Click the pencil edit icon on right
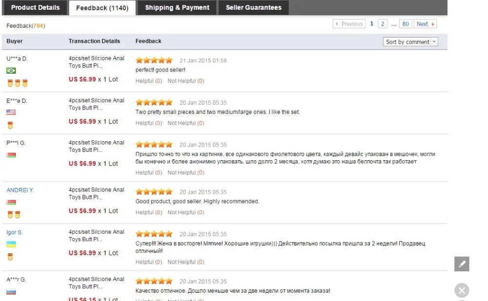The width and height of the screenshot is (488, 301). (x=462, y=263)
